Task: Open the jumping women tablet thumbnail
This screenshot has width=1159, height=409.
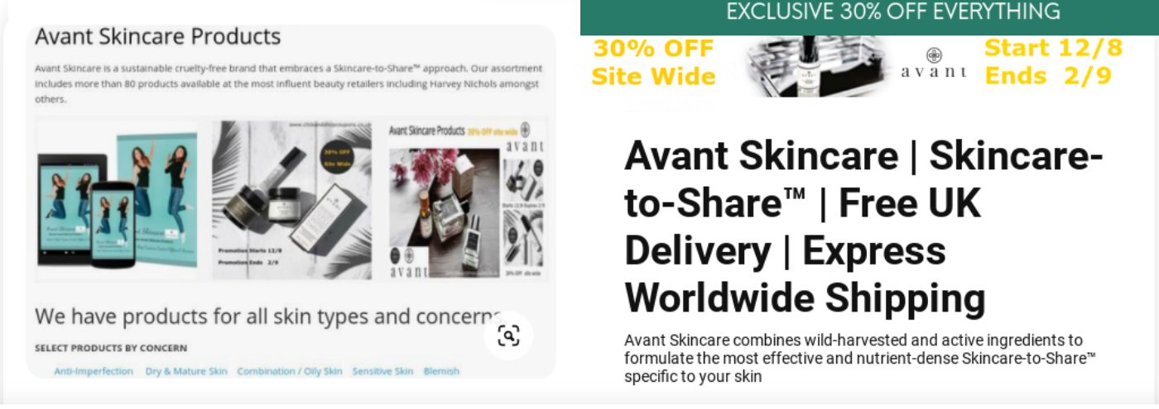Action: point(116,201)
